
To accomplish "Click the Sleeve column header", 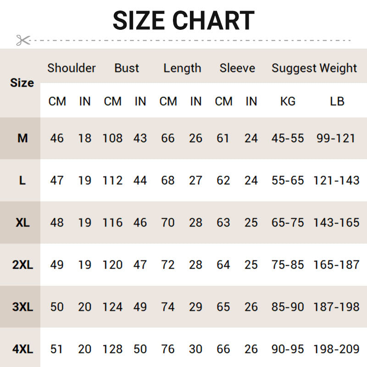I will point(237,68).
